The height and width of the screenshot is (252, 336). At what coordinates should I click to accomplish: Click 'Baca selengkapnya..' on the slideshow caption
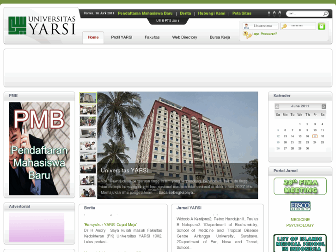(x=177, y=193)
